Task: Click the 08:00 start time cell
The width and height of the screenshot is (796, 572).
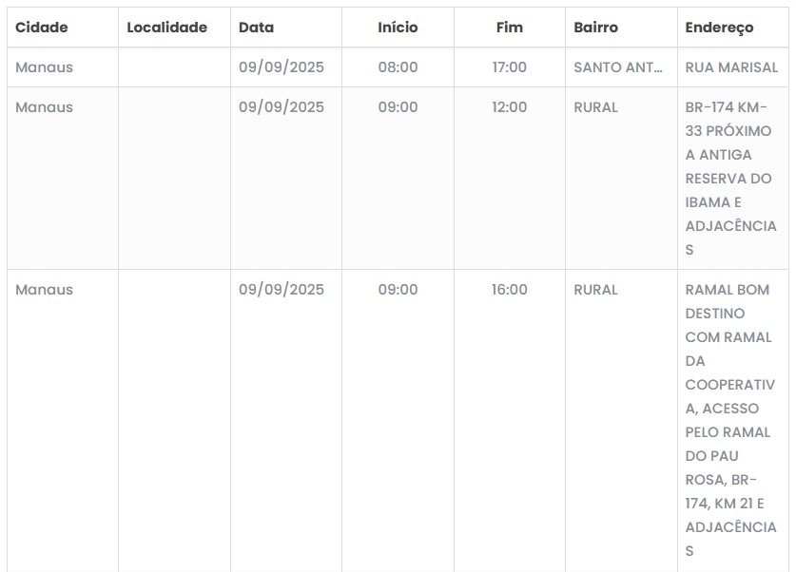Action: 398,67
